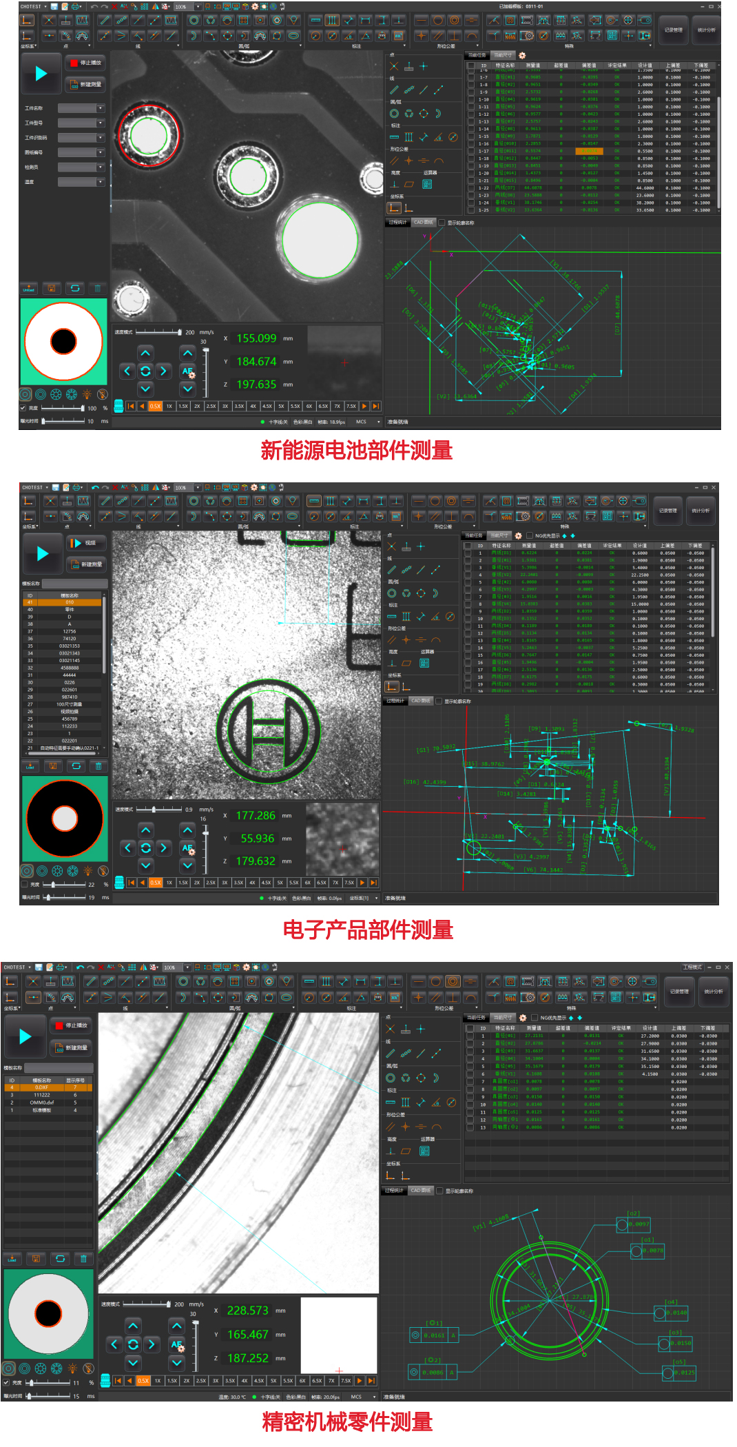The height and width of the screenshot is (1447, 737).
Task: Switch to 当前任务 tab in the 0311-01 window
Action: pos(477,55)
